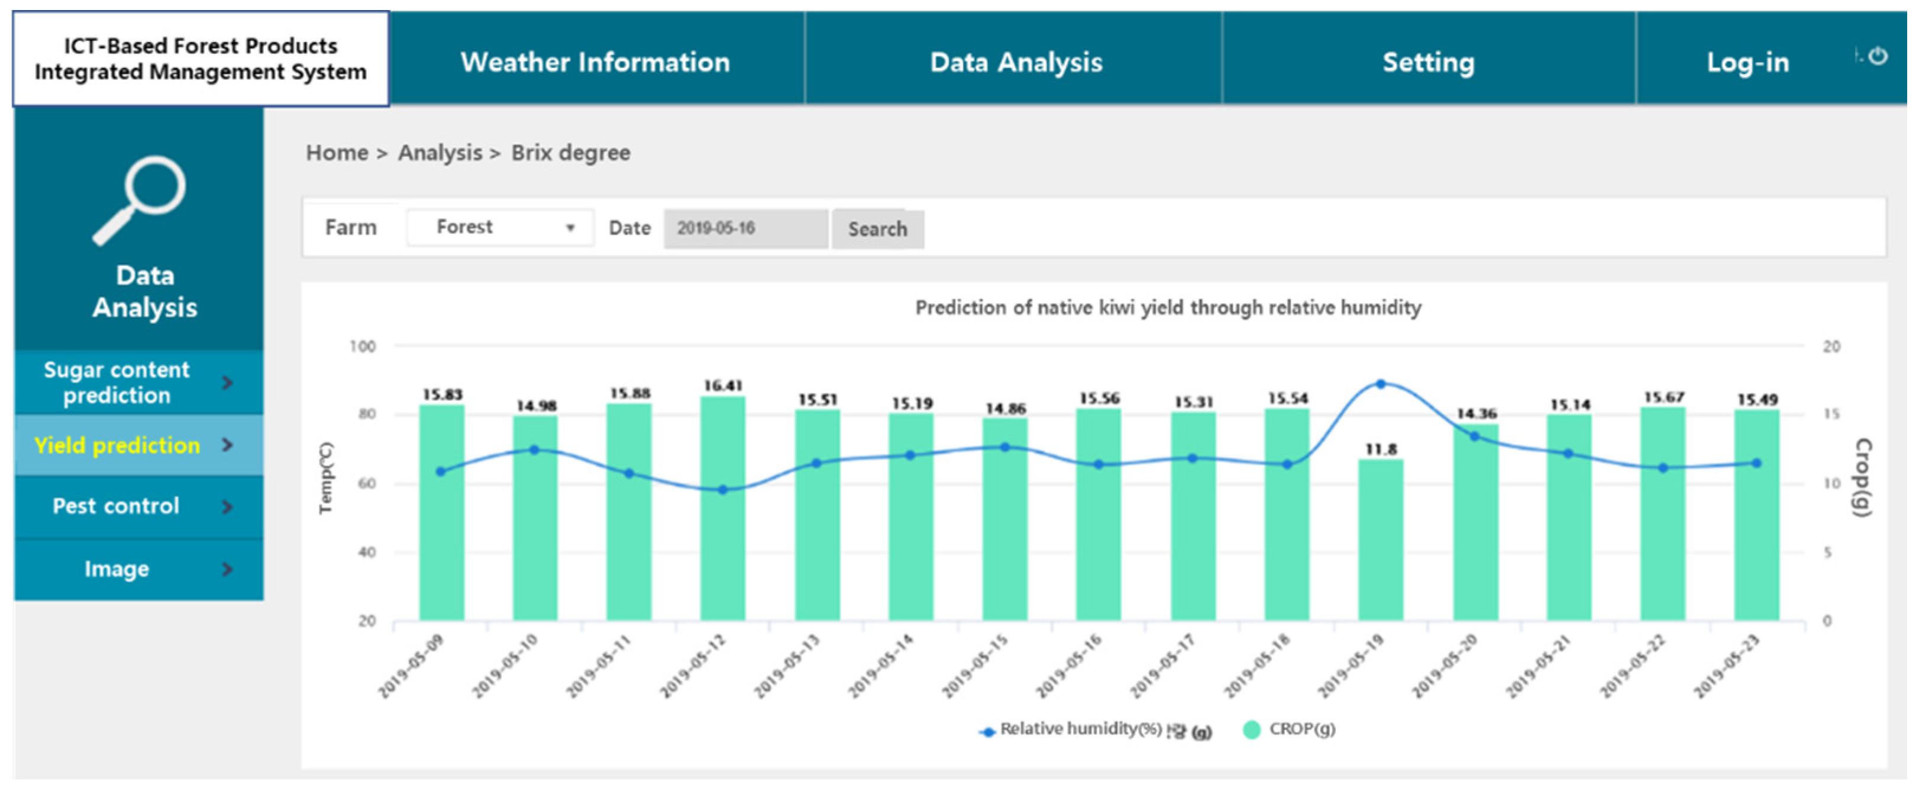Click the arrow next to Image
1919x792 pixels.
point(228,569)
